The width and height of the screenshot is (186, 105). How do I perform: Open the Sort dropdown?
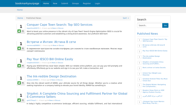click(126, 18)
